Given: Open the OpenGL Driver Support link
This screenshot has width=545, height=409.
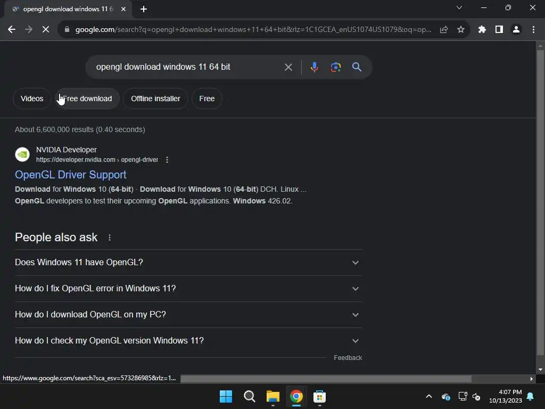Looking at the screenshot, I should pyautogui.click(x=71, y=175).
